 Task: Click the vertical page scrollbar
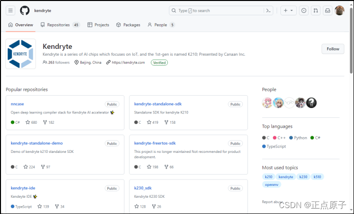351,40
